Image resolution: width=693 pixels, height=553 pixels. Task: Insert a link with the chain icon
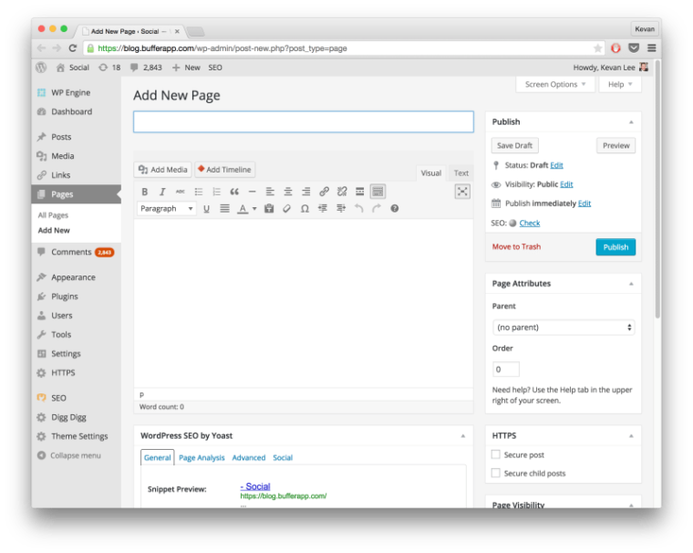coord(324,192)
